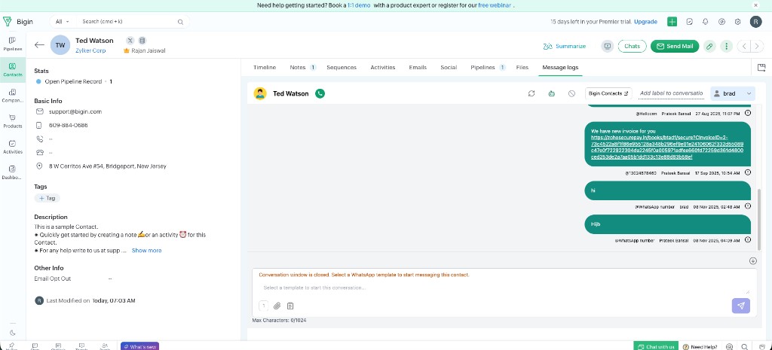
Task: Click the green link attachment icon
Action: pos(709,46)
